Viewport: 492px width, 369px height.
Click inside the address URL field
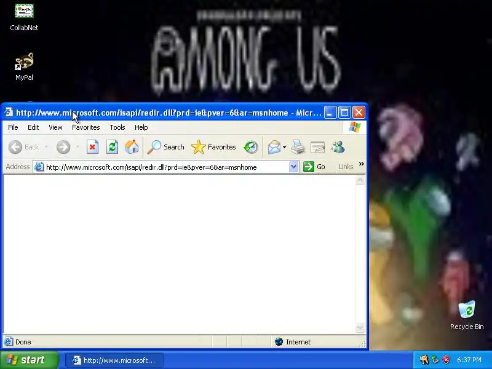point(166,167)
